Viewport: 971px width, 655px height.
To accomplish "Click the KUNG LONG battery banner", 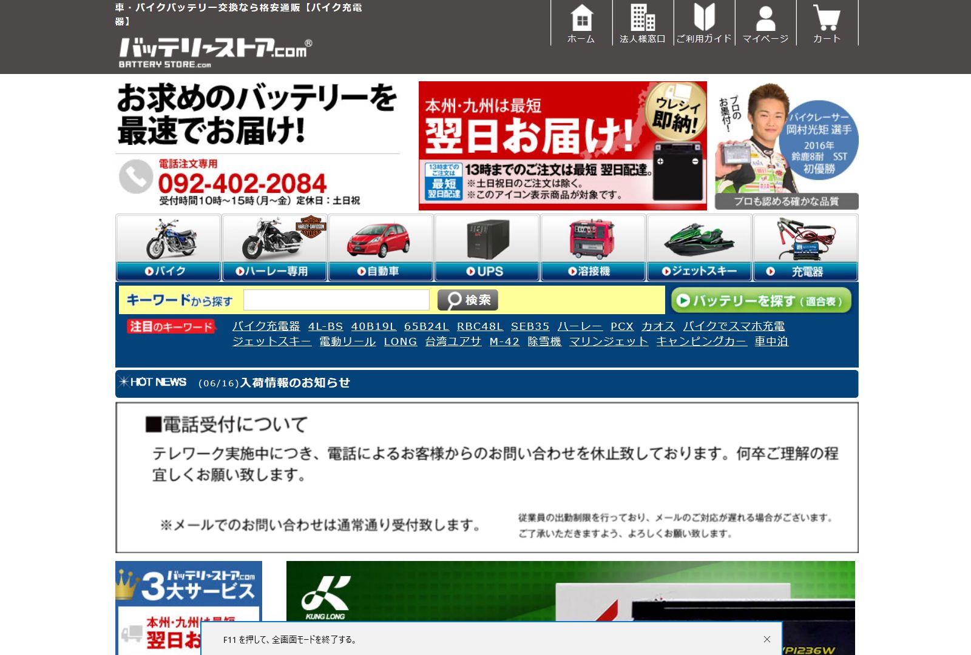I will point(570,591).
